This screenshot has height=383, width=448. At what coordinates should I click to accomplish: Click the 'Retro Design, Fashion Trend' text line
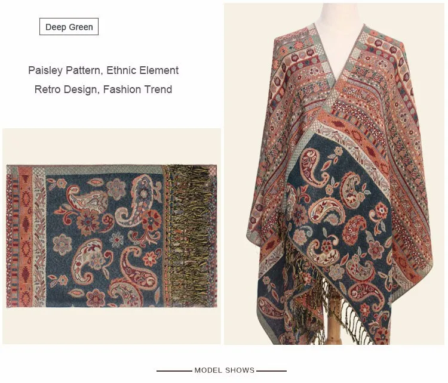click(103, 89)
